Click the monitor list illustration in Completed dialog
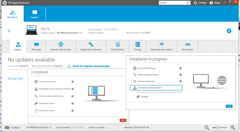 coord(97,93)
